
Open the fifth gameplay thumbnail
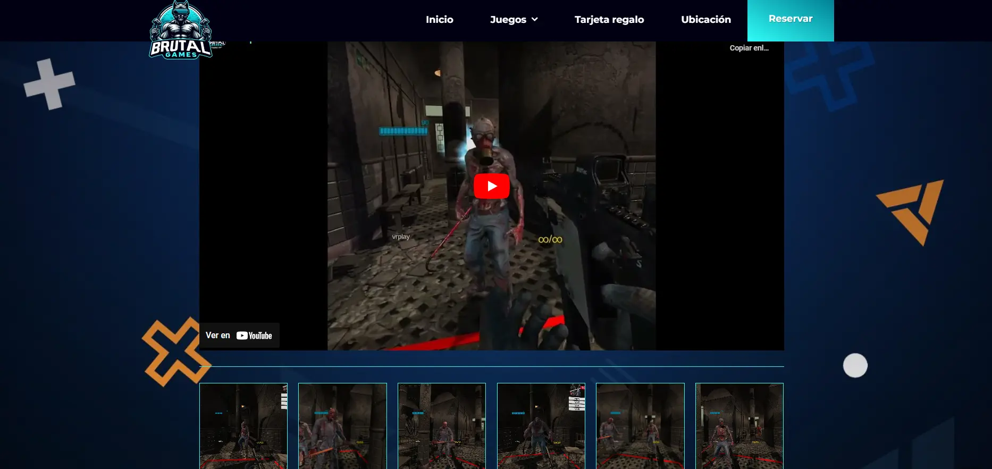[640, 426]
